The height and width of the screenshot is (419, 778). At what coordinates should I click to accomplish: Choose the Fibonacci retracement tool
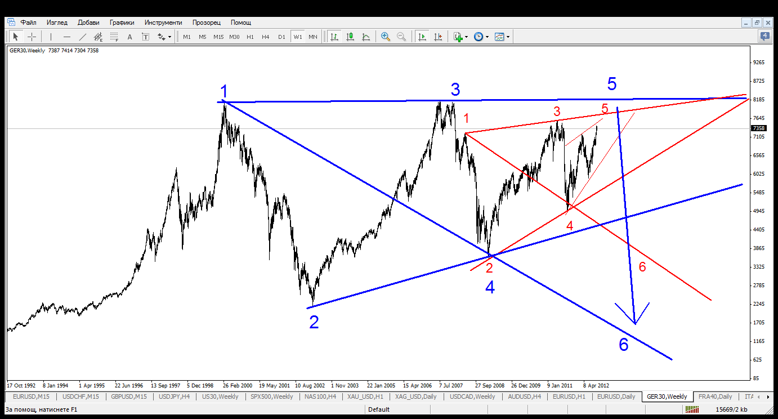click(x=114, y=37)
